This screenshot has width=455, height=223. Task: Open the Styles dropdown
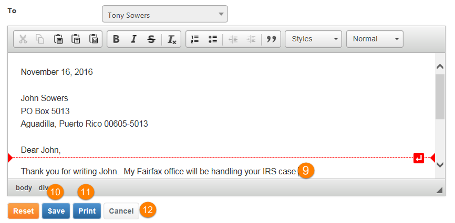313,39
